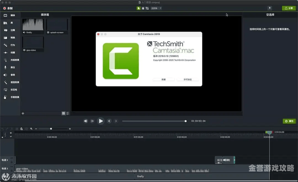Image resolution: width=298 pixels, height=182 pixels.
Task: Click the paste clipboard icon in timeline toolbar
Action: coord(21,129)
